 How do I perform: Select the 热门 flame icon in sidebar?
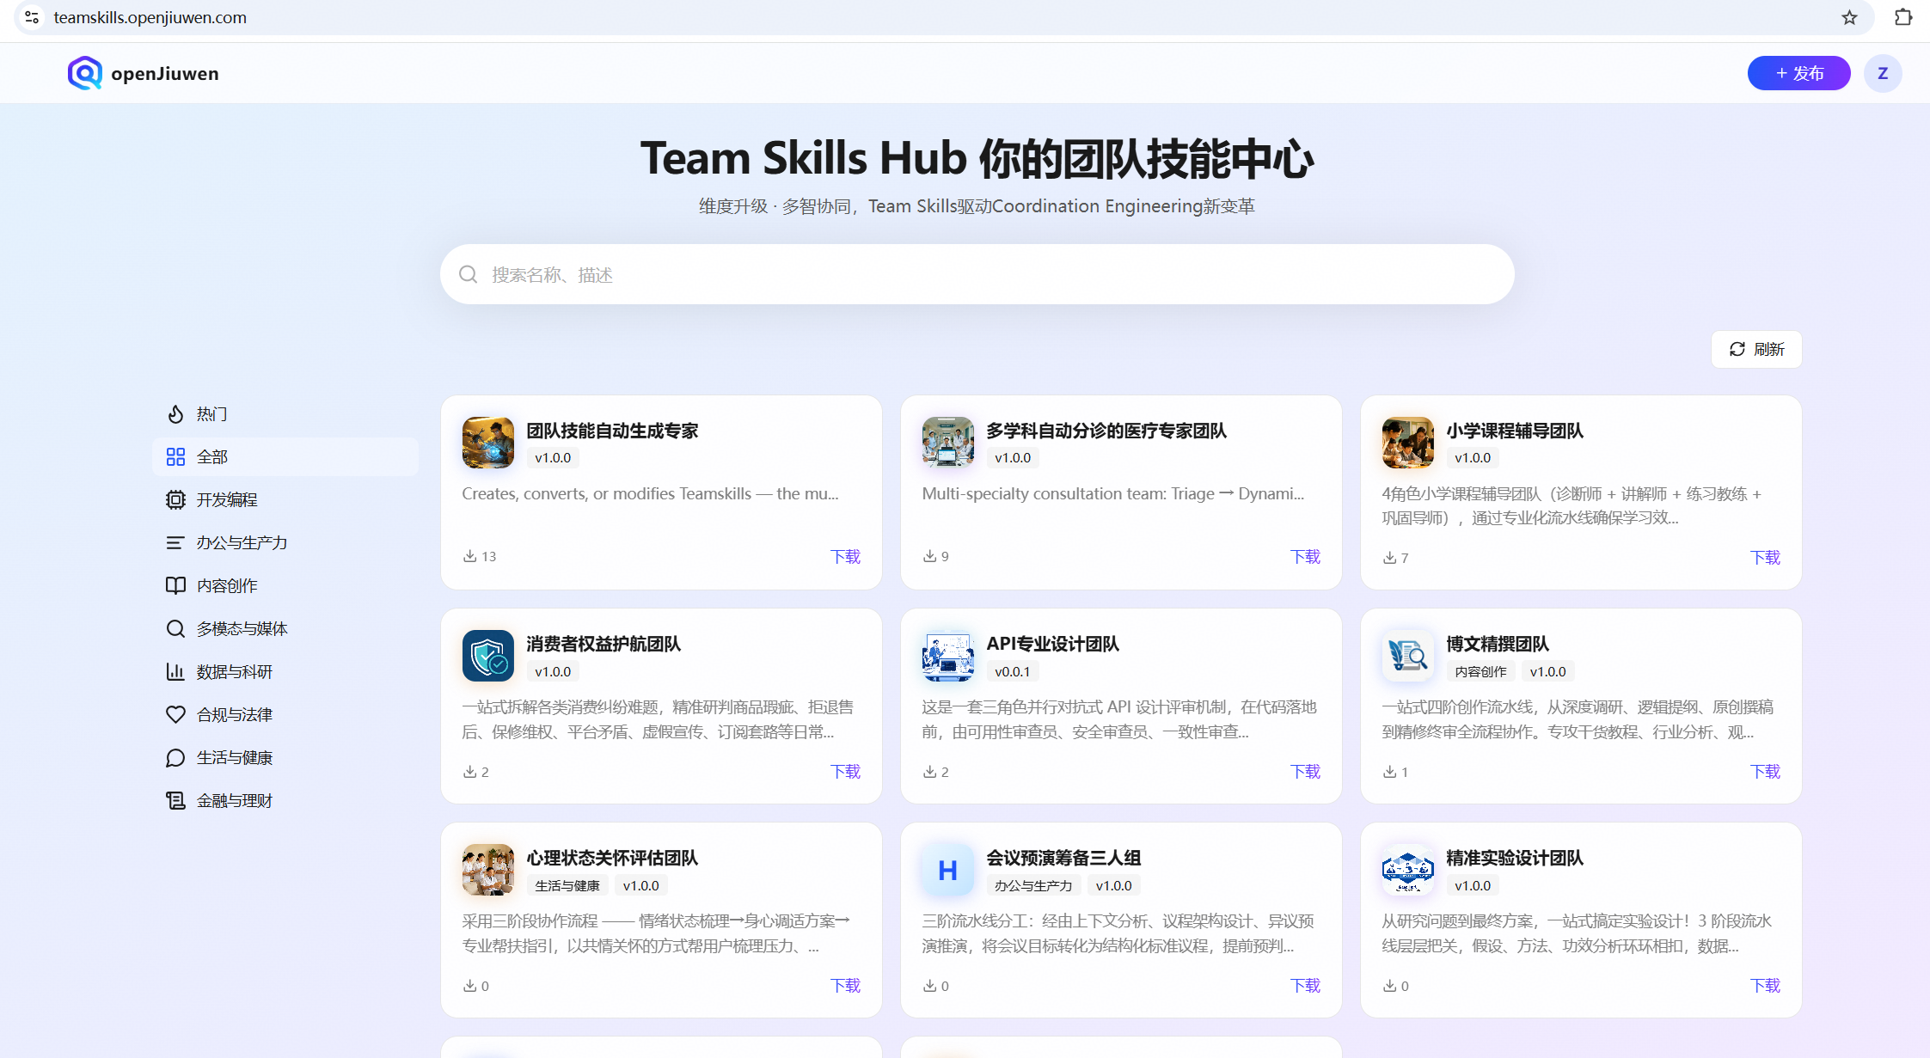(176, 413)
